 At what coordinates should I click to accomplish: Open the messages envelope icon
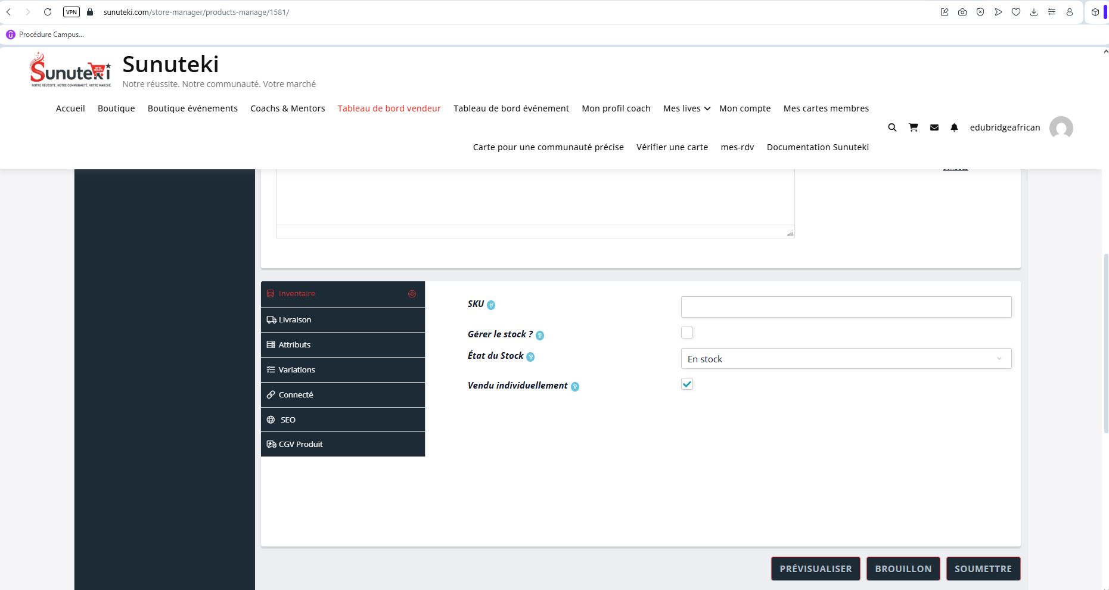pyautogui.click(x=934, y=128)
